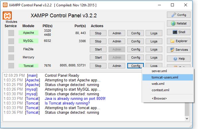The image size is (198, 129).
Task: Click the MySQL PID 6032
Action: pyautogui.click(x=47, y=41)
